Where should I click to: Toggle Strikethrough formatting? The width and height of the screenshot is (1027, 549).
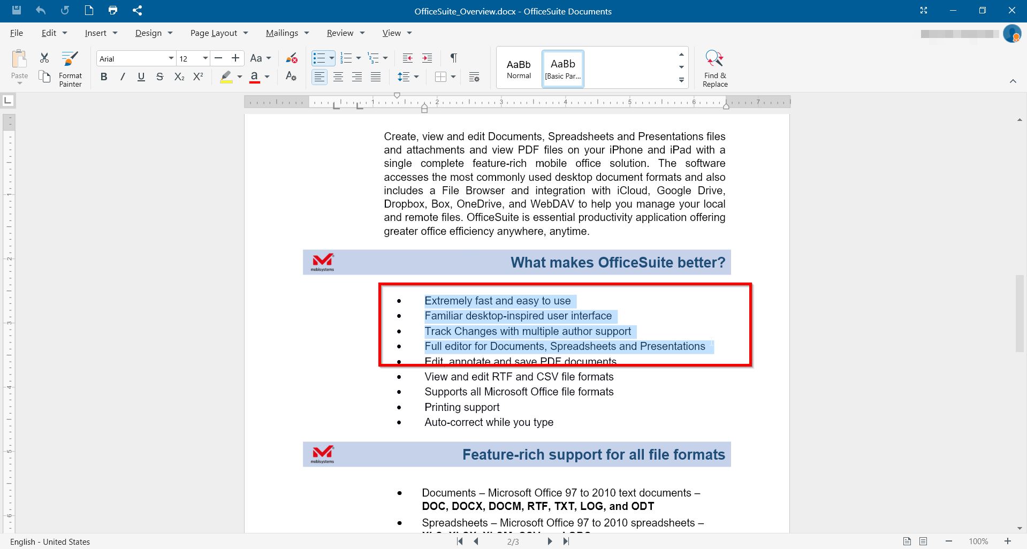pyautogui.click(x=159, y=77)
